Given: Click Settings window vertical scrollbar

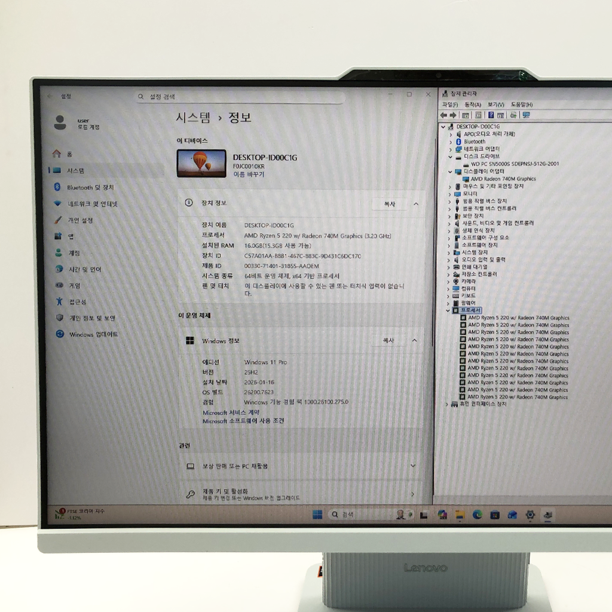Looking at the screenshot, I should tap(434, 242).
